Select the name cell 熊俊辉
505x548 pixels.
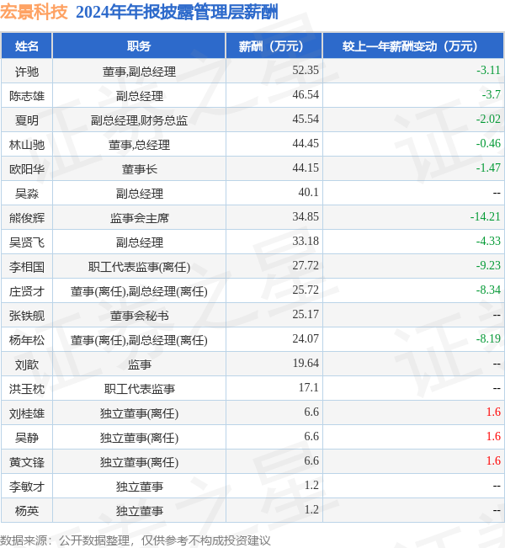27,218
